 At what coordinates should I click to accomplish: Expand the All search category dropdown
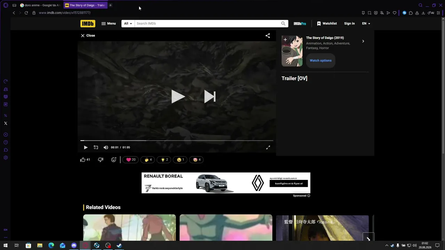pyautogui.click(x=128, y=24)
